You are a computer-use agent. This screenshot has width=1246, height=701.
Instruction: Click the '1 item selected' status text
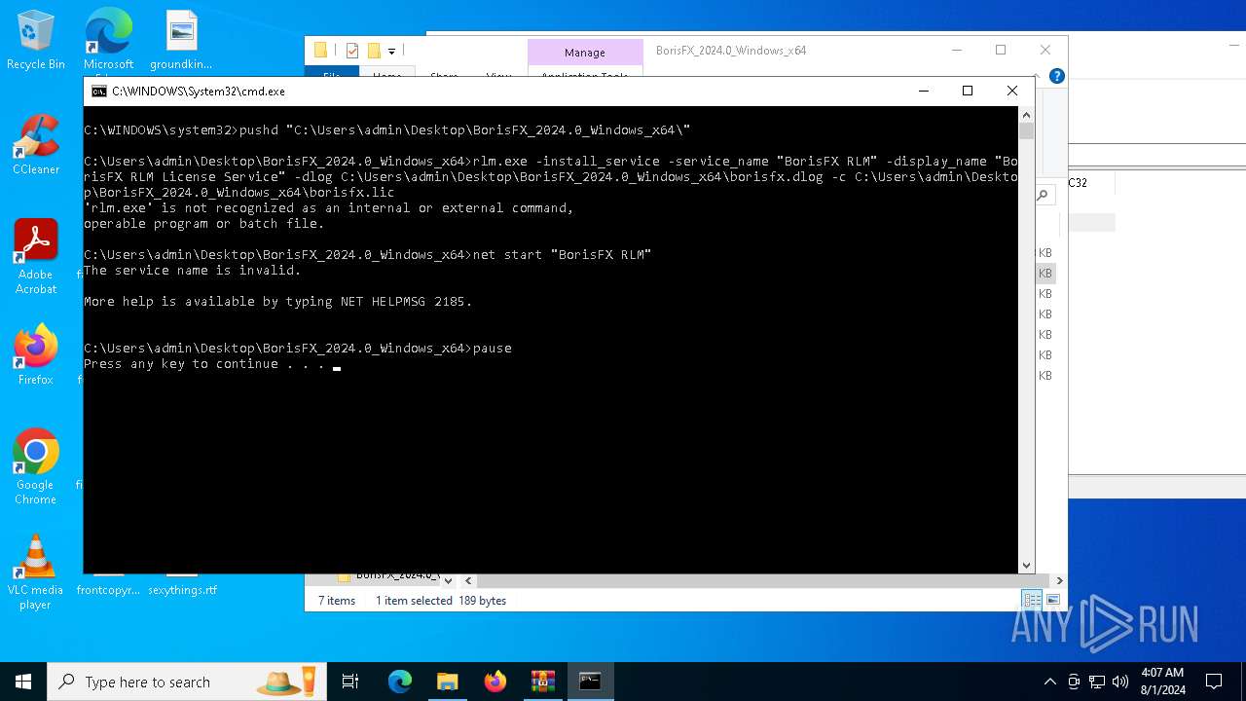click(414, 601)
